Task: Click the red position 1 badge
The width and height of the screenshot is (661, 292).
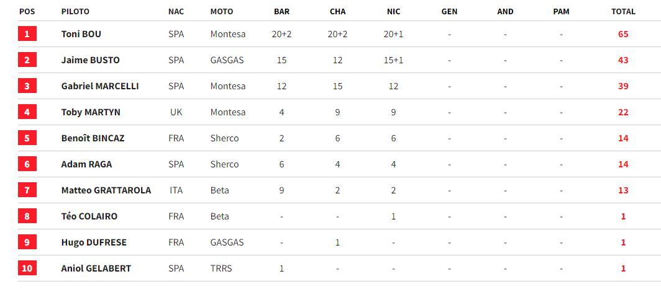Action: tap(27, 34)
